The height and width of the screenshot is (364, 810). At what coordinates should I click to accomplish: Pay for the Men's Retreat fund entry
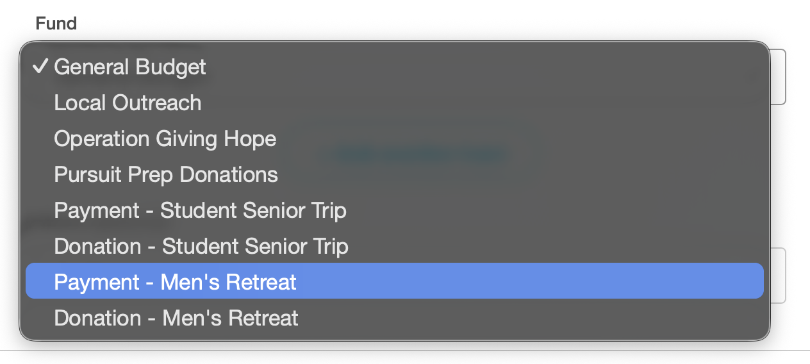point(175,283)
